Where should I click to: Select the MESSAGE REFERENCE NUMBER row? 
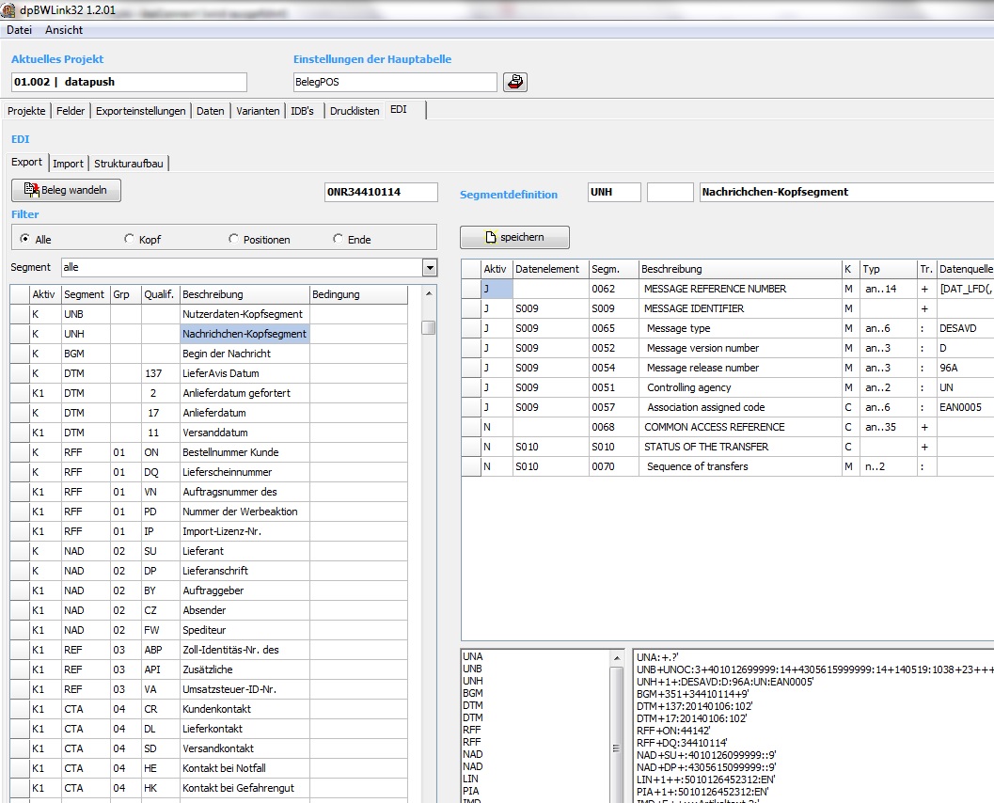(715, 289)
